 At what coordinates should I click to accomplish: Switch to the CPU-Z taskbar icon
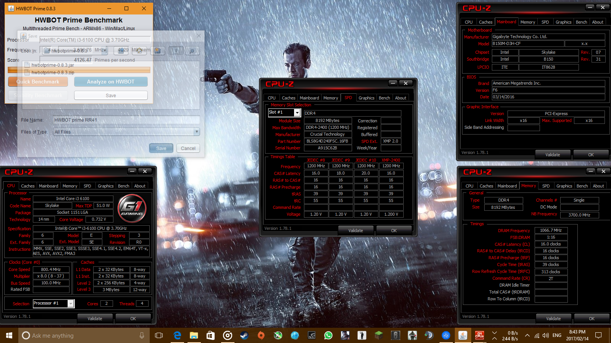(x=479, y=335)
